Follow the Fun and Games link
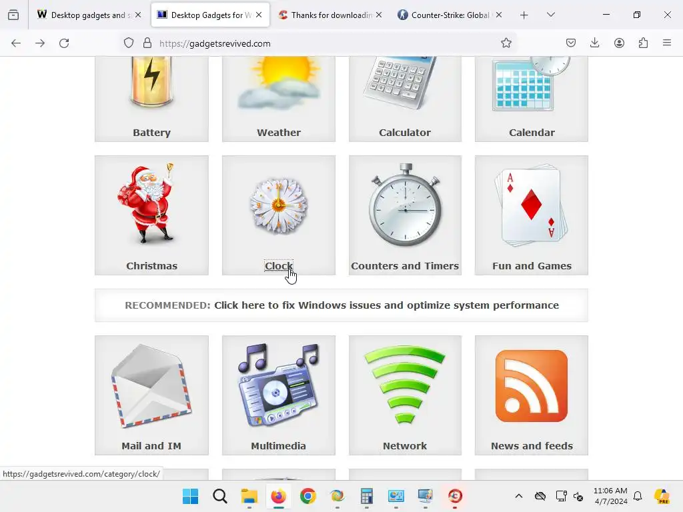 (x=532, y=265)
